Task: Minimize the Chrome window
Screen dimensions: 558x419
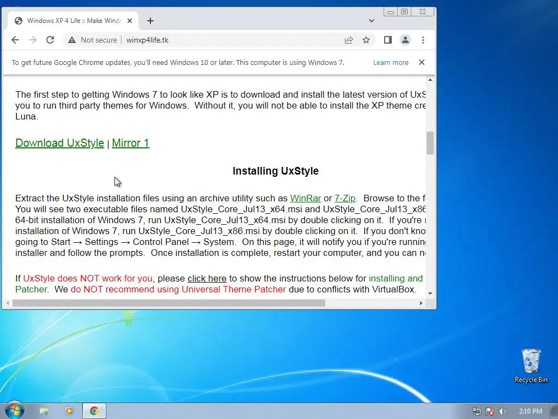Action: (391, 12)
